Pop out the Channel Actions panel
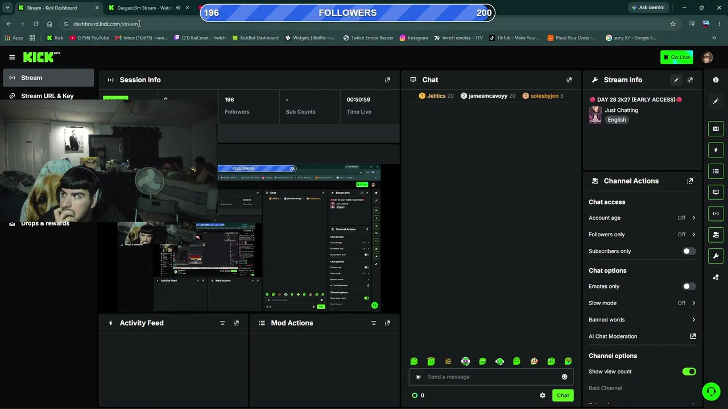Viewport: 728px width, 409px height. 690,181
